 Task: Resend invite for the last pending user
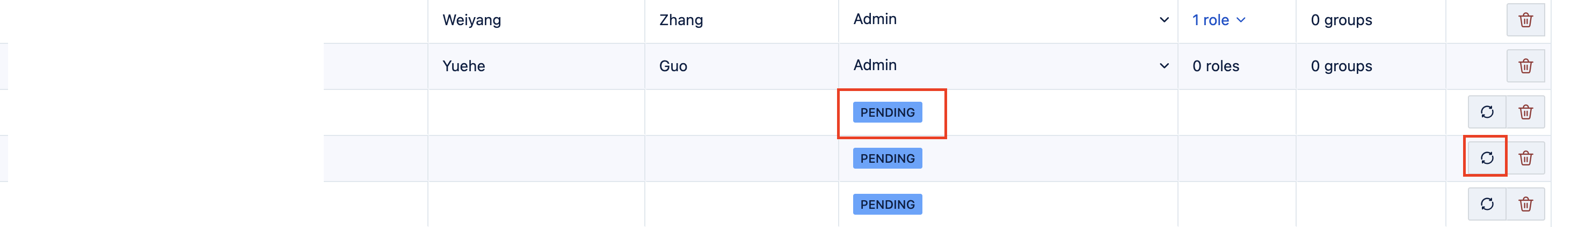(x=1487, y=204)
